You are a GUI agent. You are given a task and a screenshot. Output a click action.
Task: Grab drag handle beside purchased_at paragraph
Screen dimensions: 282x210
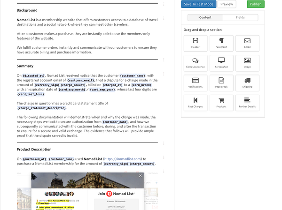click(x=164, y=157)
